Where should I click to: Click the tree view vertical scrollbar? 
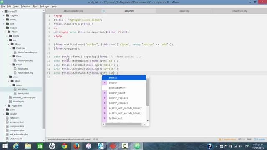[44, 70]
